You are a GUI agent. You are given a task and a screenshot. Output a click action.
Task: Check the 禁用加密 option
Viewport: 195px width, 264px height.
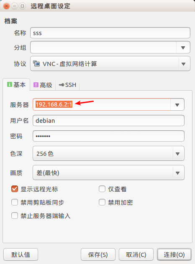[x=102, y=202]
